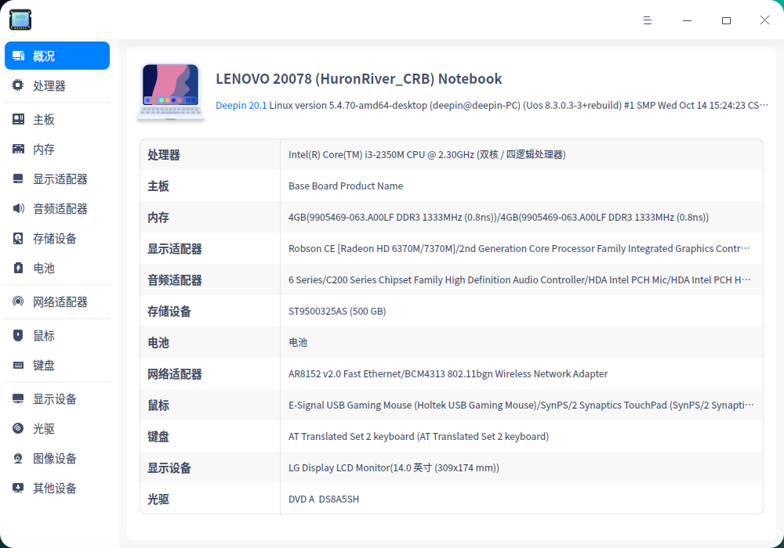The height and width of the screenshot is (548, 784).
Task: Go to 键盘 in the sidebar
Action: coord(57,366)
